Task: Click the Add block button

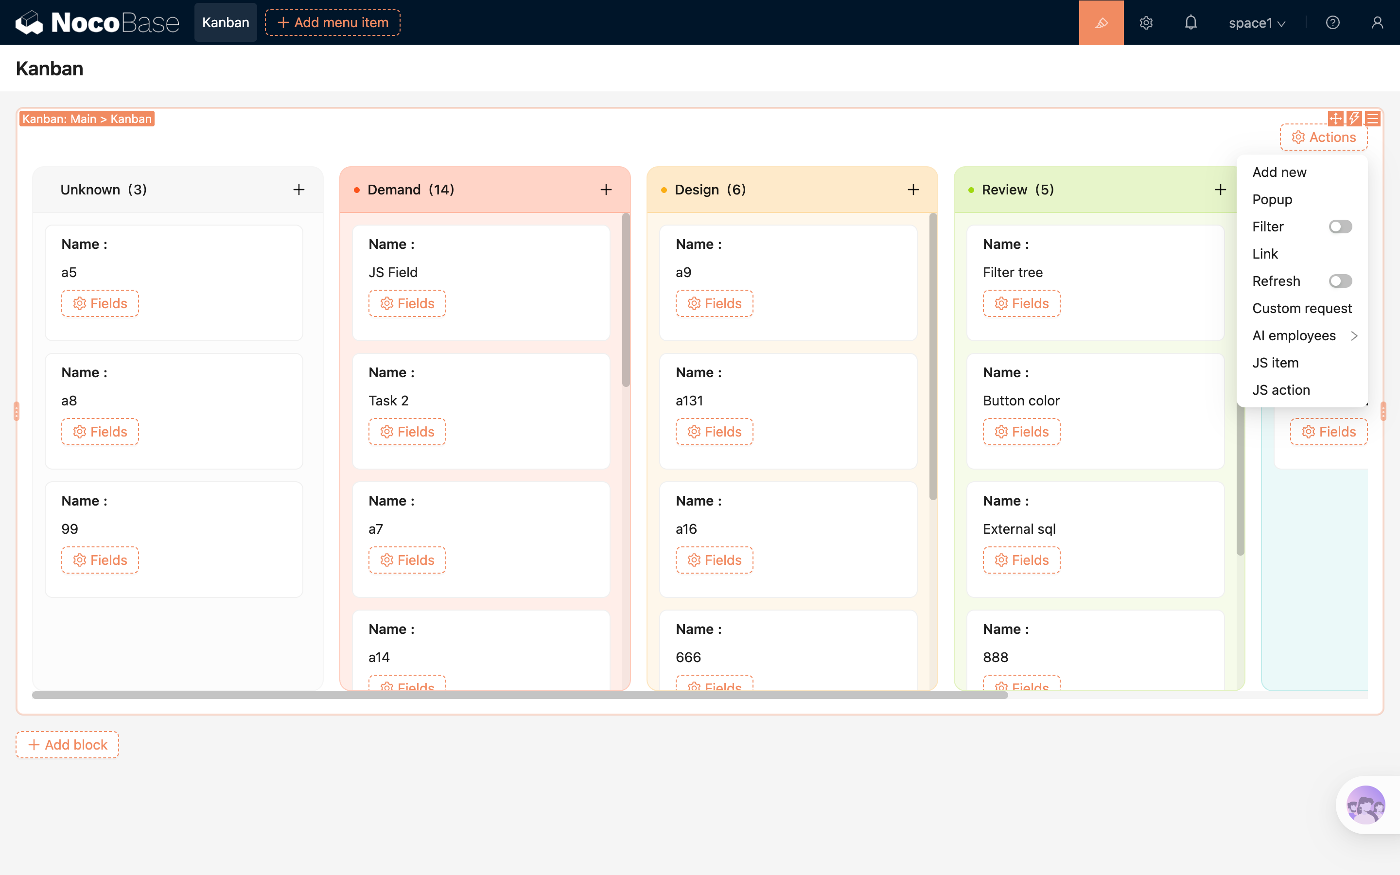Action: [x=68, y=745]
